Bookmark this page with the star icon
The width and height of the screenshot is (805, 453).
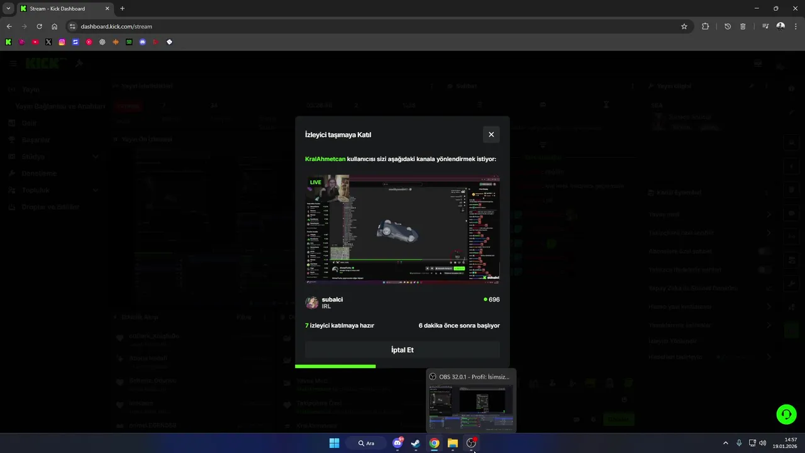click(x=684, y=26)
